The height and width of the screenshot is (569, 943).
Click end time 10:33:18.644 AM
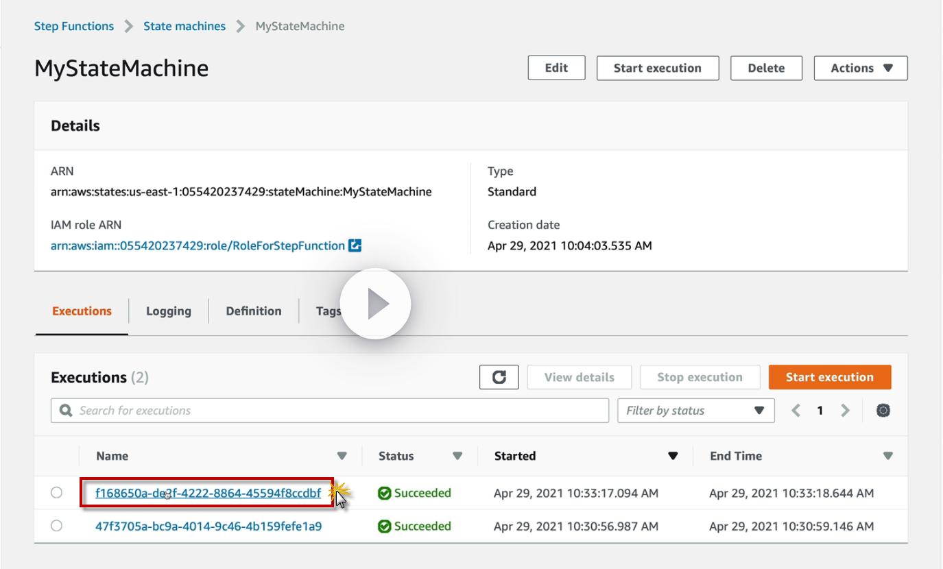791,493
